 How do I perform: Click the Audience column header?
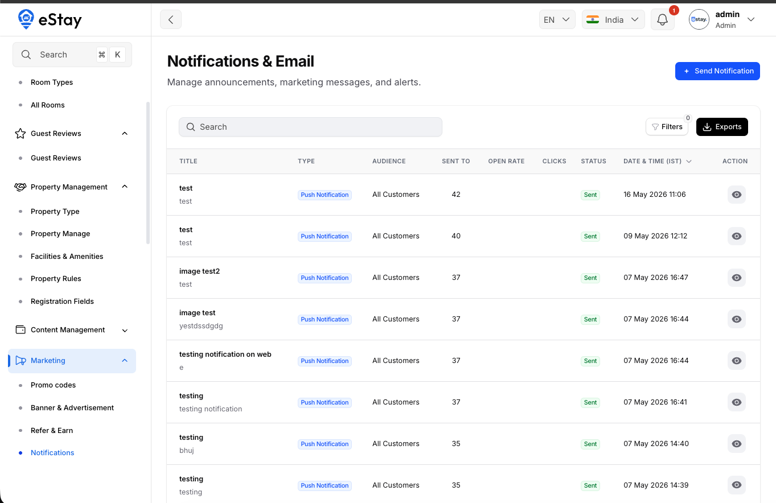389,162
